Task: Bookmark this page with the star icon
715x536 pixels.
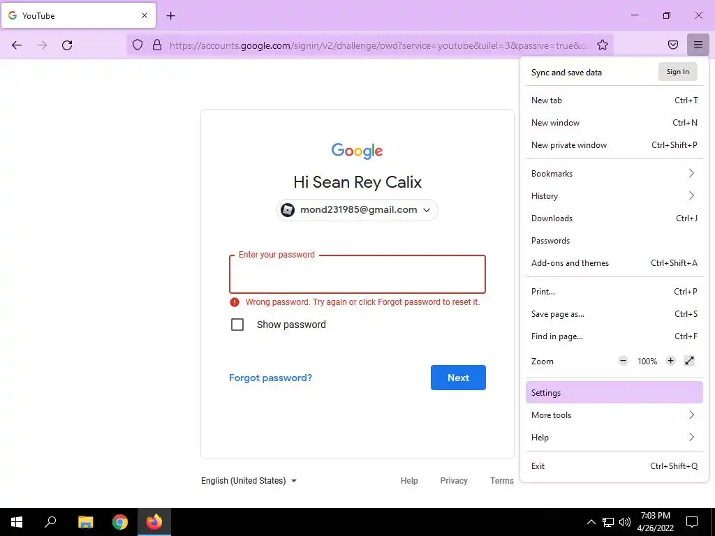Action: pyautogui.click(x=603, y=45)
